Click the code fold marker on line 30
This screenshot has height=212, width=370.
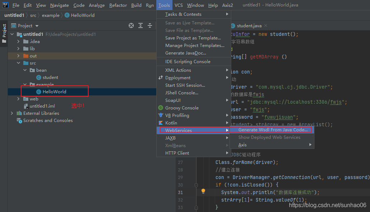click(196, 185)
